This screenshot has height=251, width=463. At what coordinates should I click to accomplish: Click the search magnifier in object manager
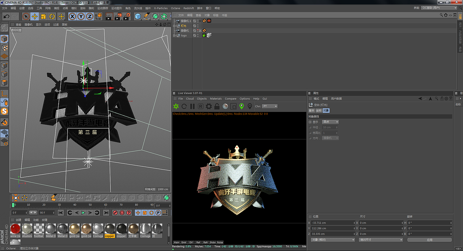coord(441,15)
